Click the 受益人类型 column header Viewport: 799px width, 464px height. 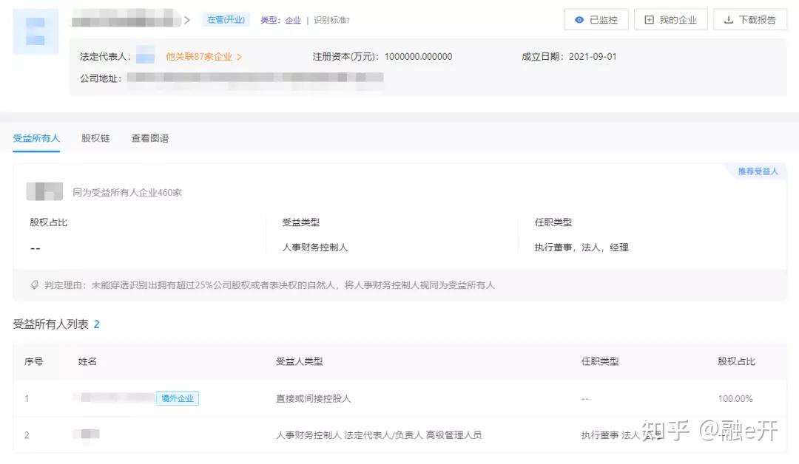click(299, 361)
